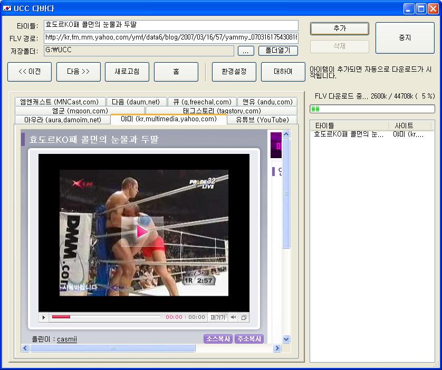
Task: Click the 타이틀 title input field
Action: (171, 25)
